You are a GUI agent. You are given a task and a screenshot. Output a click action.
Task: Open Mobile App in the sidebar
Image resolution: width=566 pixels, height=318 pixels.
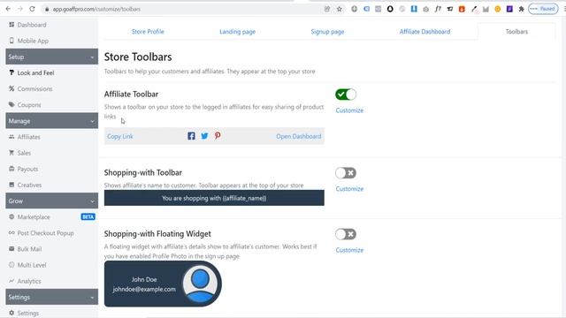(x=33, y=41)
